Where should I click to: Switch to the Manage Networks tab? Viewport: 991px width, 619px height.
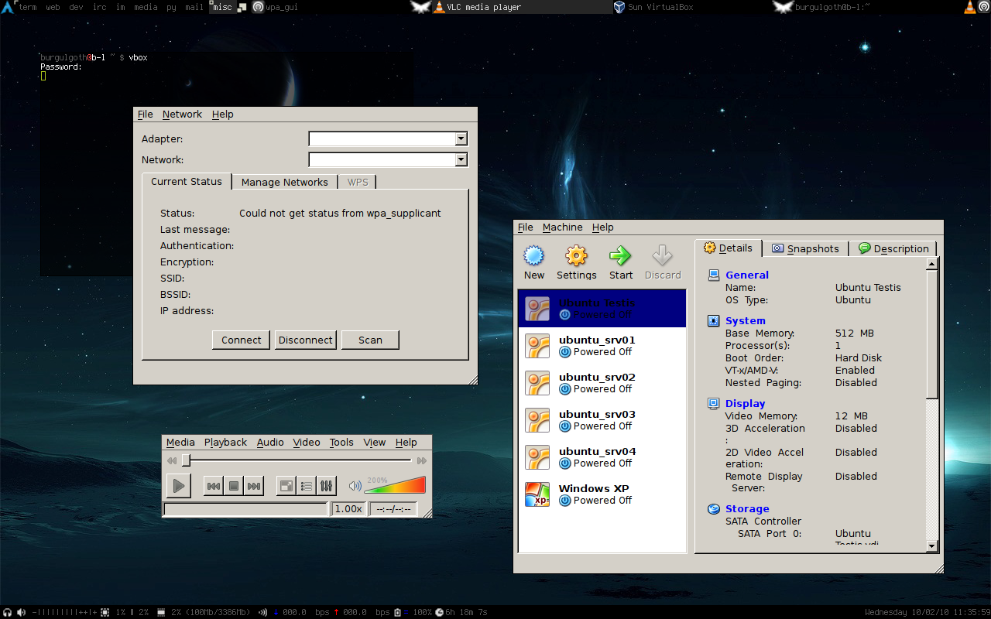[284, 182]
